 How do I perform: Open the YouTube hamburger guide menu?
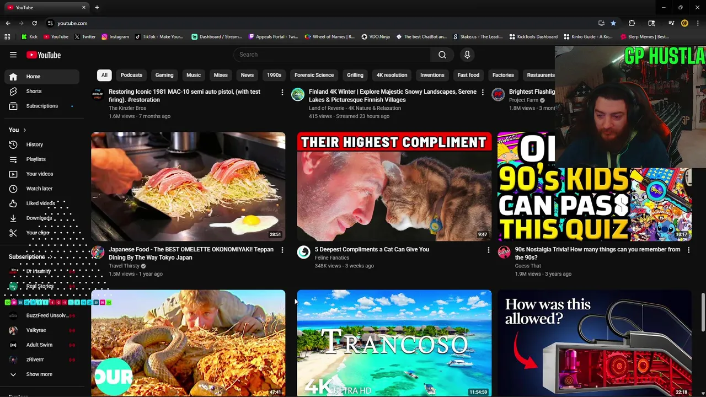(x=13, y=55)
